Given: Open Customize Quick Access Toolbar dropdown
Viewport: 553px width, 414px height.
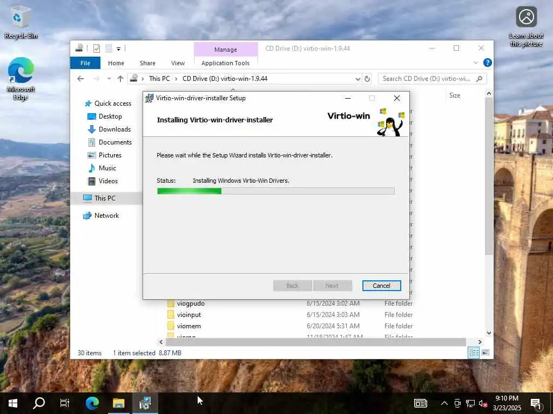Looking at the screenshot, I should click(118, 49).
